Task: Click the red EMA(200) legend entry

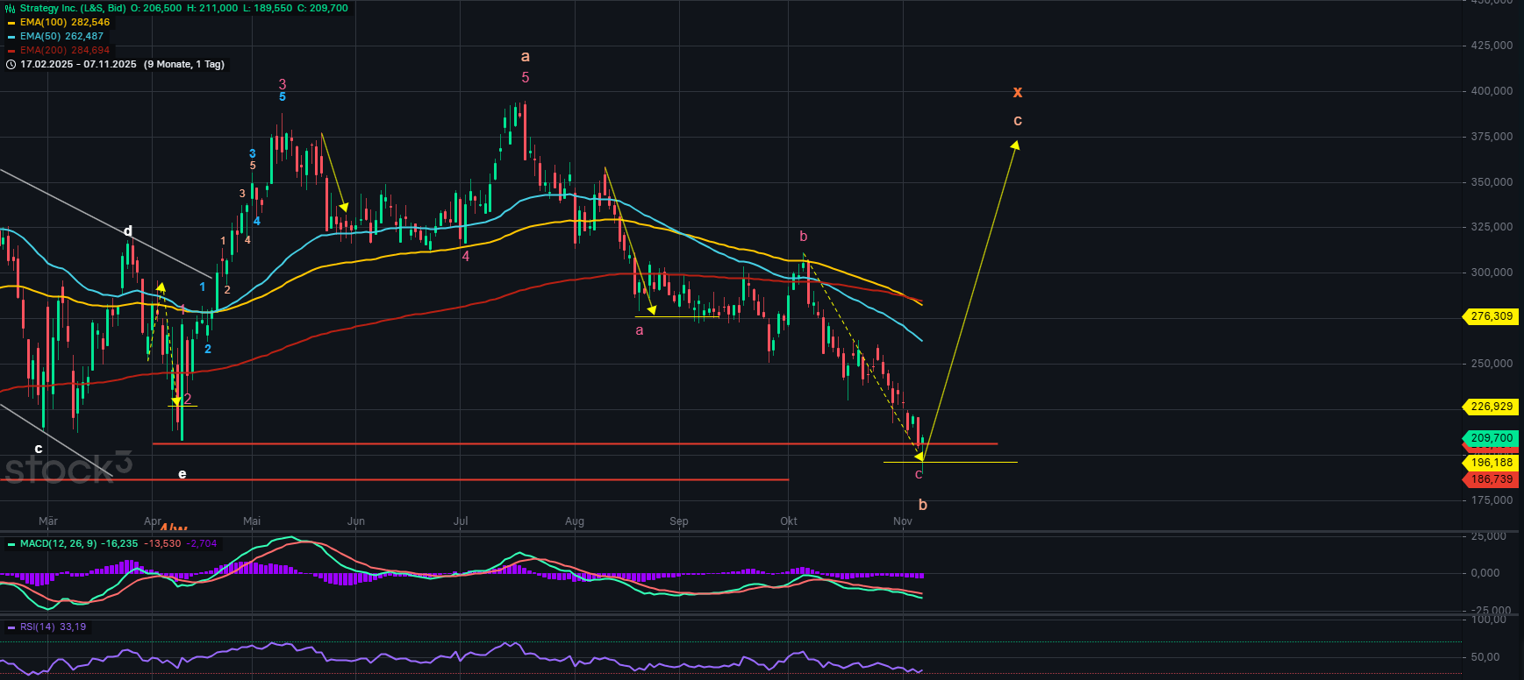Action: click(x=64, y=51)
